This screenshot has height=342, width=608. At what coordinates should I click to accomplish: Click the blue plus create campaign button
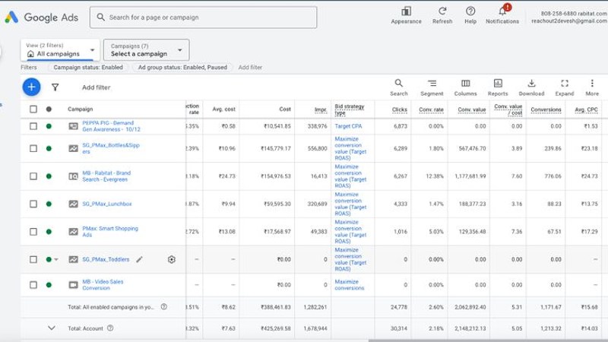pos(31,87)
